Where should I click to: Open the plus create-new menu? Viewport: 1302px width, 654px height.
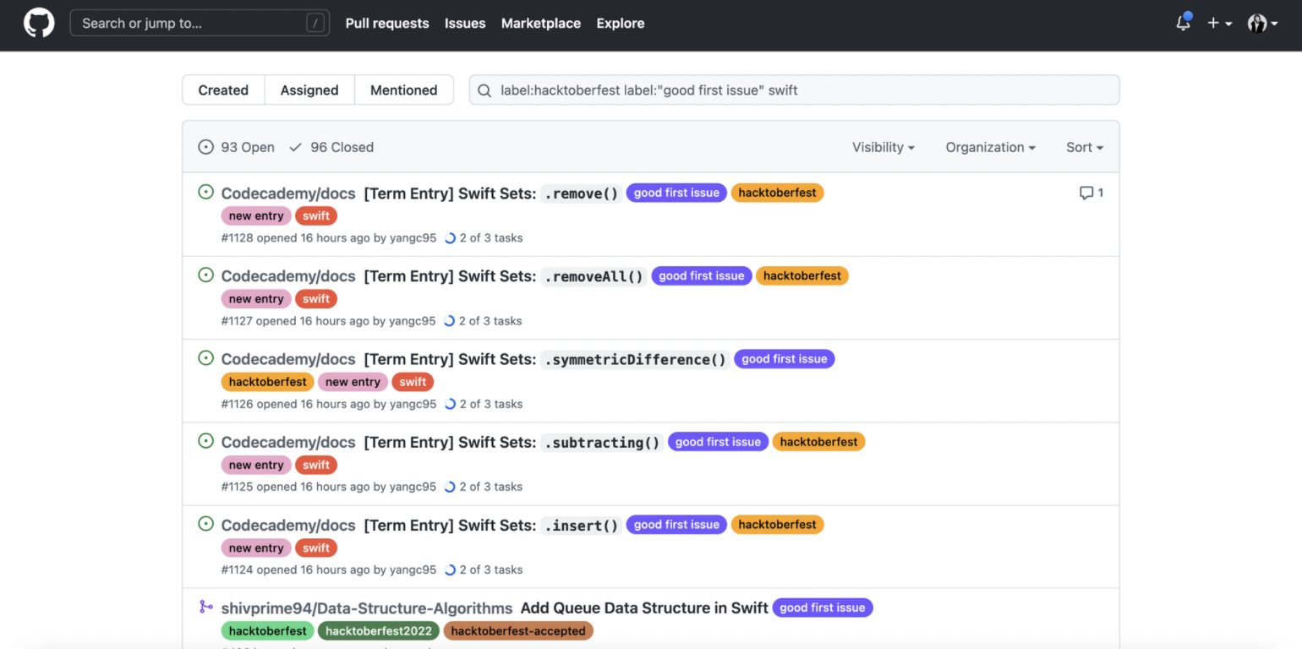(x=1219, y=24)
